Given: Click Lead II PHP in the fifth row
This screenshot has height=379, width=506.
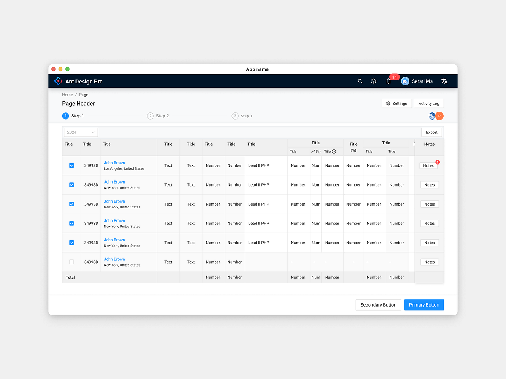Looking at the screenshot, I should (258, 243).
